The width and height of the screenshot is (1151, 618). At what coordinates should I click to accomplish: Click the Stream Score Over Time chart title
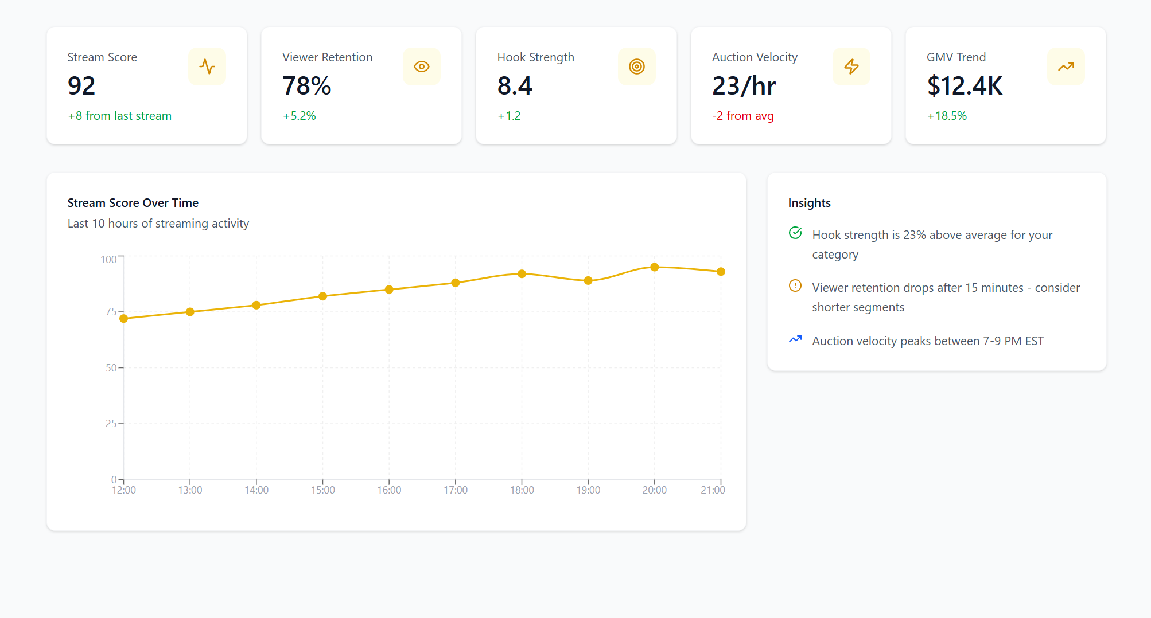[133, 202]
